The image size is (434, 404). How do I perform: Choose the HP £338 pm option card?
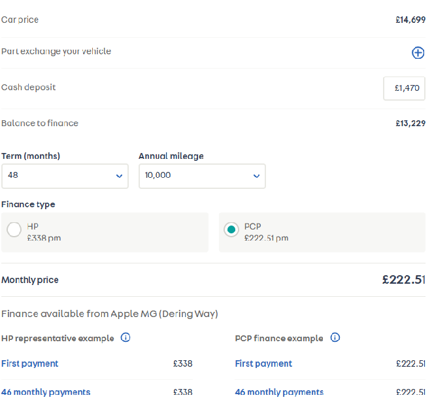(105, 232)
